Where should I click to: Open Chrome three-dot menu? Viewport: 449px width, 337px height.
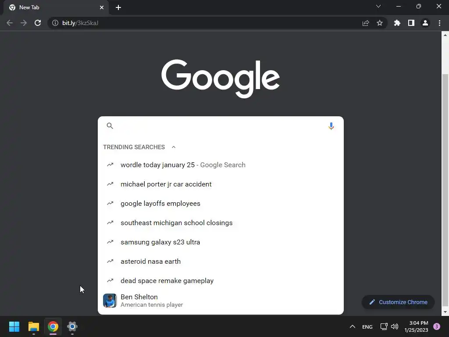click(x=439, y=23)
